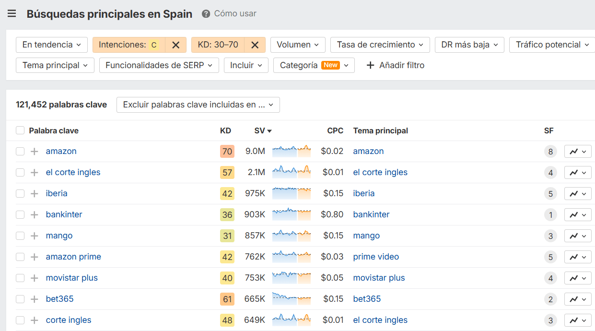Open trend chart button for mango row

click(578, 236)
